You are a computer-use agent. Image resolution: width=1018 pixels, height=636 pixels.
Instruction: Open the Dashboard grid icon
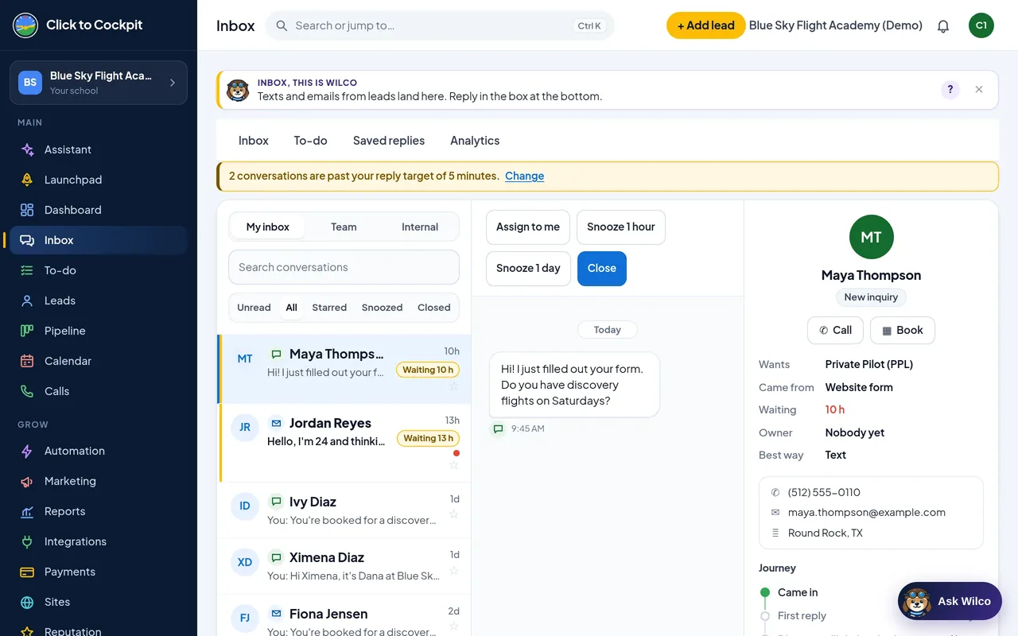[x=27, y=210]
